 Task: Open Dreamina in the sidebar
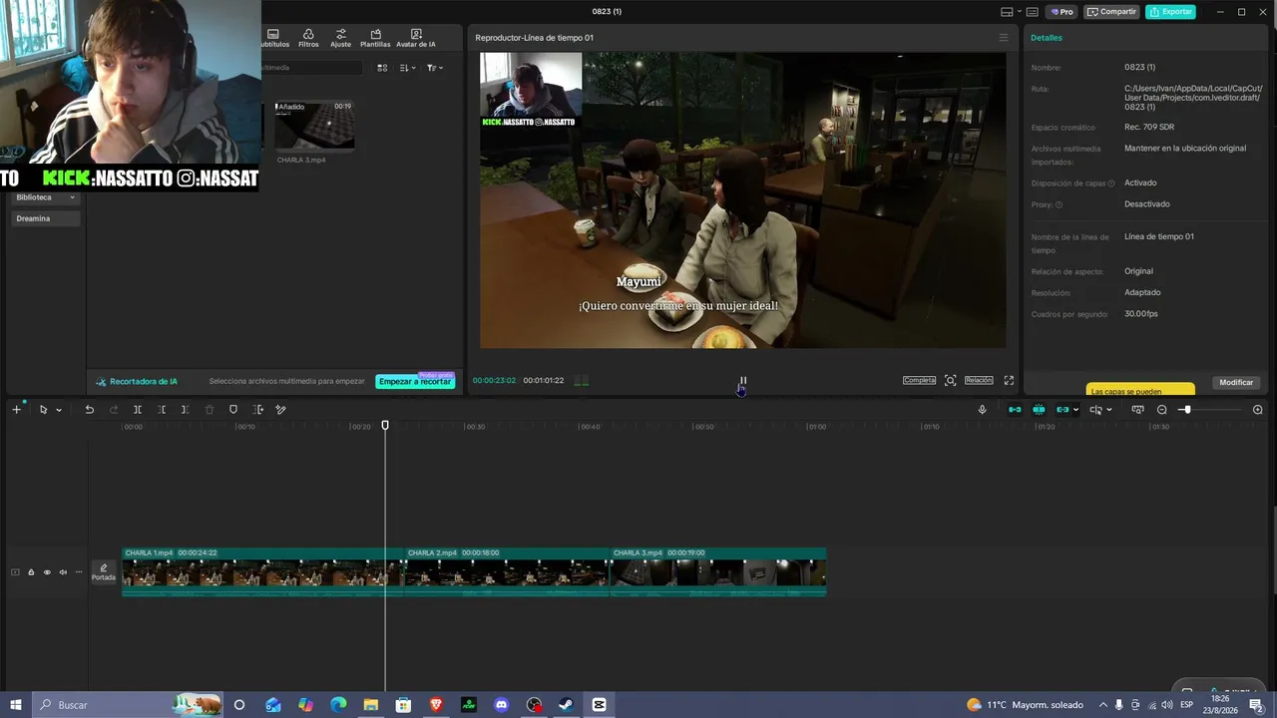click(46, 218)
